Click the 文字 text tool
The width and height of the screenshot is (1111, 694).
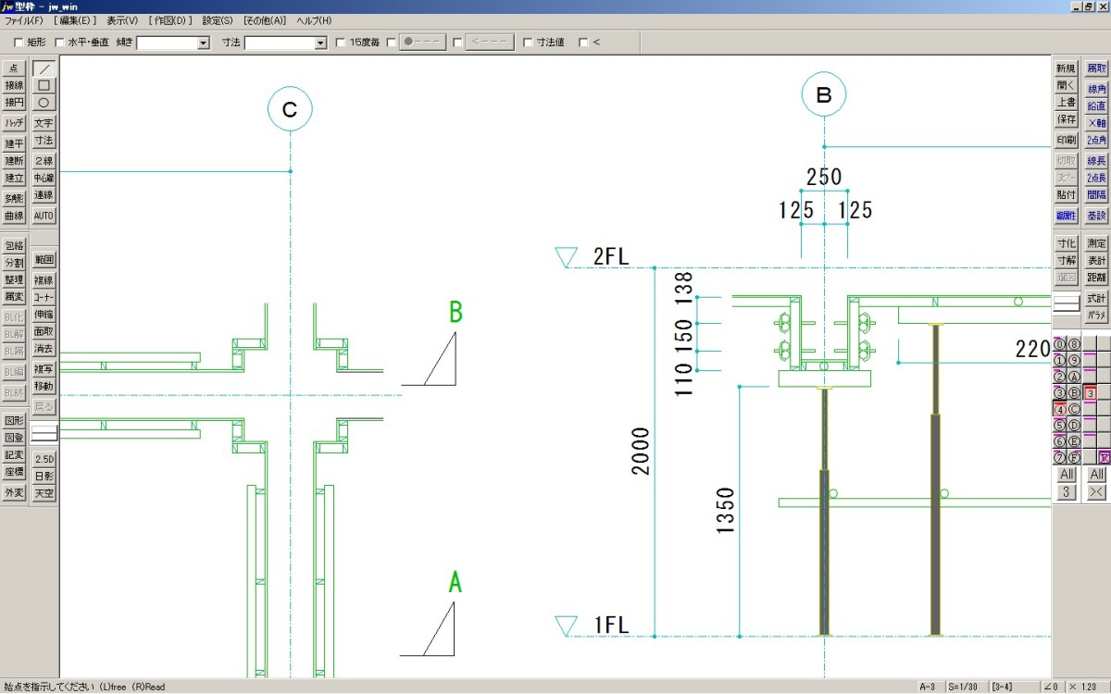click(44, 123)
